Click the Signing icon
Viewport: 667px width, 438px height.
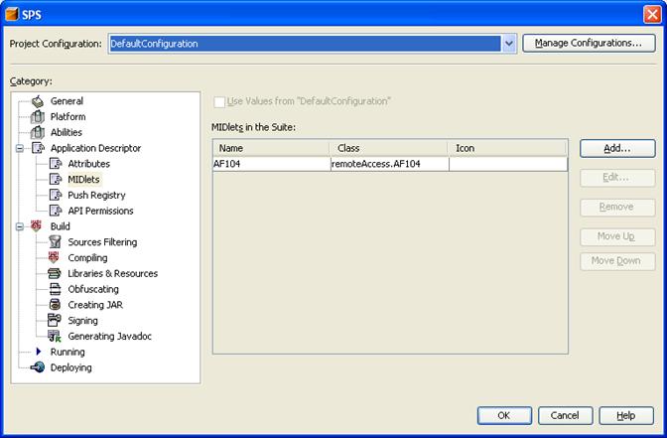(56, 321)
